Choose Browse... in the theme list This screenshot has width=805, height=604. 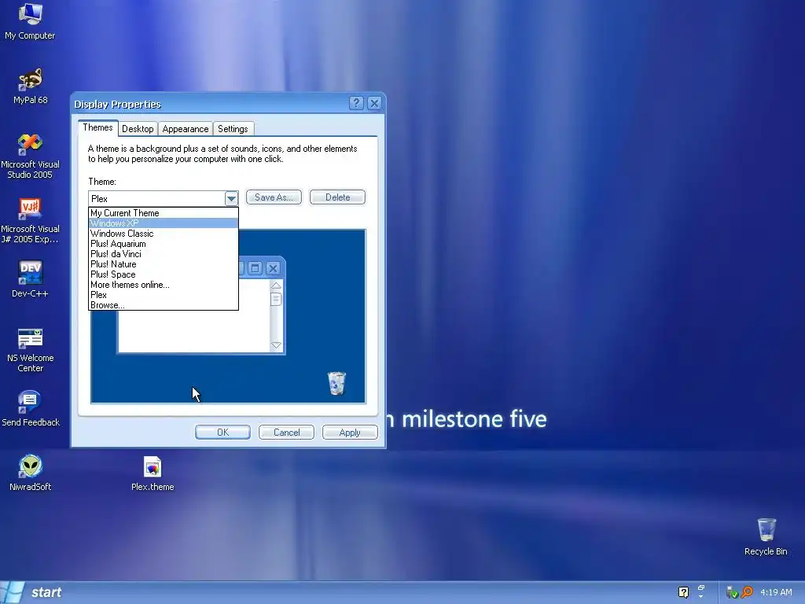pyautogui.click(x=164, y=305)
